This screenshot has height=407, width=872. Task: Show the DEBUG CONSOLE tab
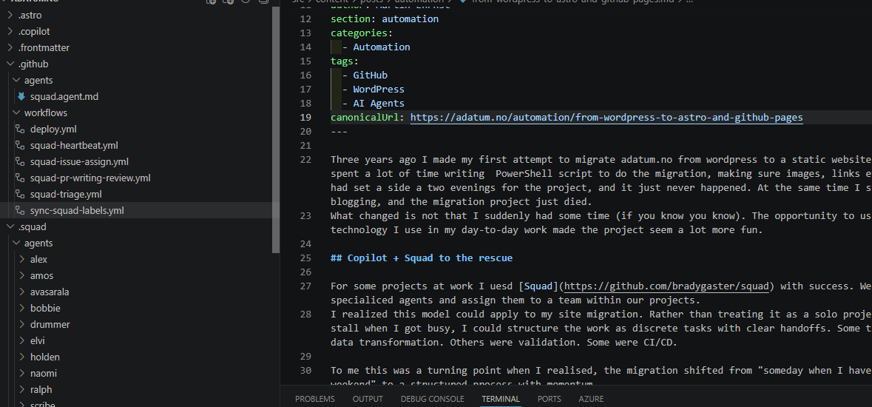(432, 399)
